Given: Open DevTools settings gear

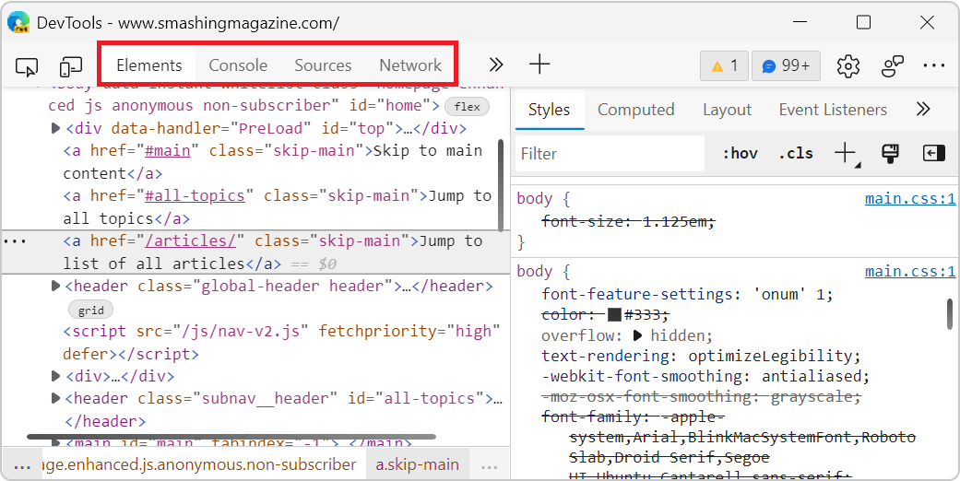Looking at the screenshot, I should [848, 65].
